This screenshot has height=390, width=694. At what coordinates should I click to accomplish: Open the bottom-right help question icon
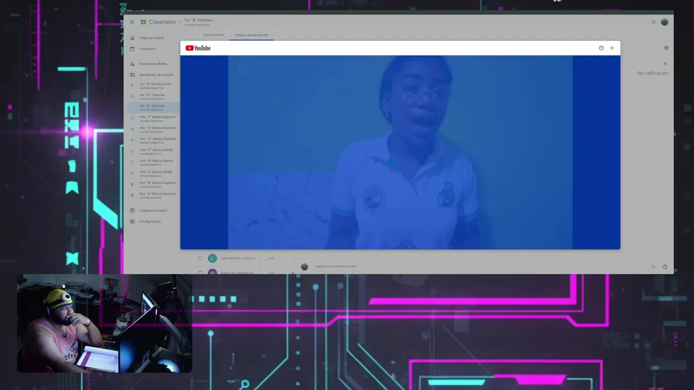click(x=665, y=266)
